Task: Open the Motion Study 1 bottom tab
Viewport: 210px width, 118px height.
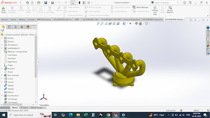Action: click(x=37, y=108)
